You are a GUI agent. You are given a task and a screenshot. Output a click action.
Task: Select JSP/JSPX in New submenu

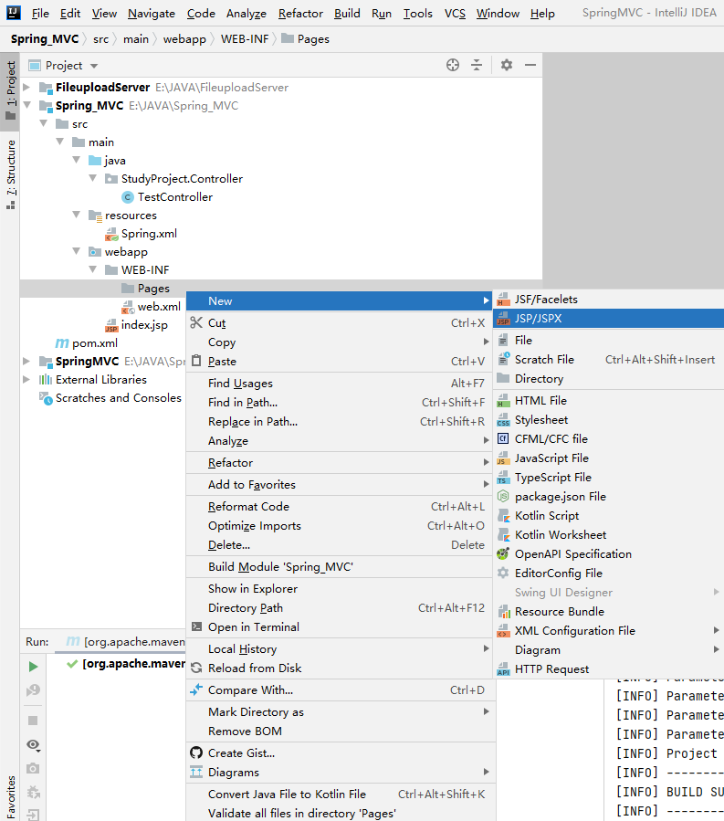click(608, 319)
